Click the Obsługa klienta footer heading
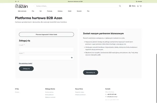Image resolution: width=157 pixels, height=103 pixels. click(50, 89)
